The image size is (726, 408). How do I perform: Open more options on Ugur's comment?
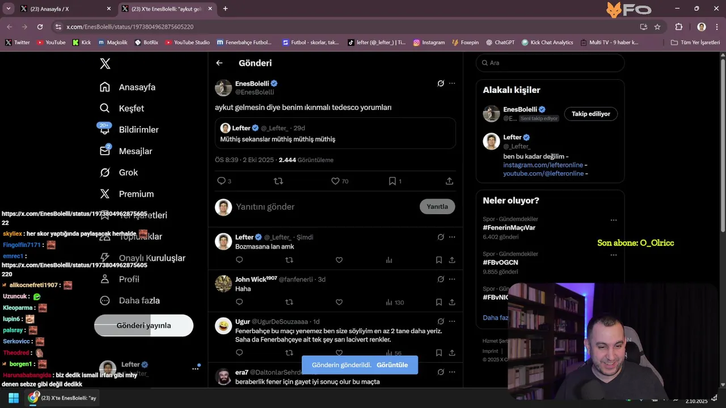coord(452,321)
